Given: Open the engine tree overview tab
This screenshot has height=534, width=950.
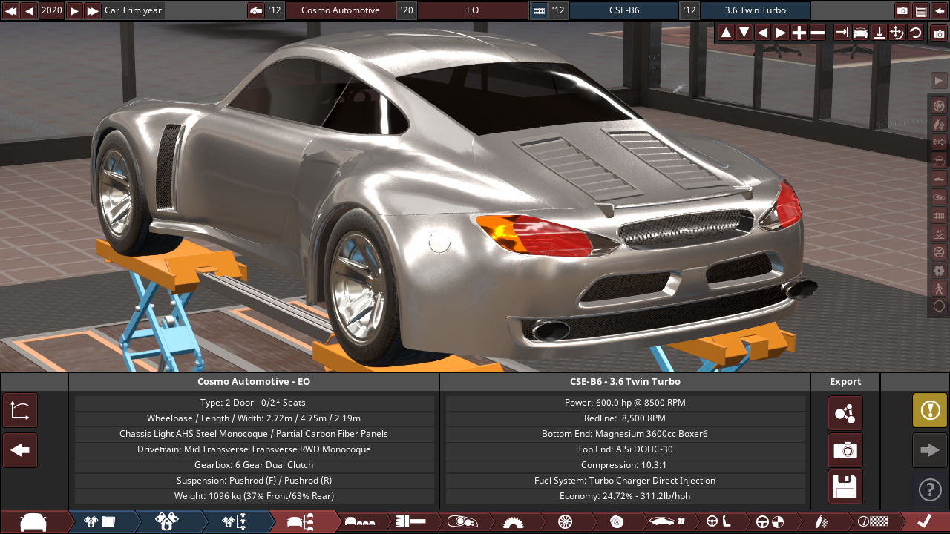Looking at the screenshot, I should pos(235,521).
